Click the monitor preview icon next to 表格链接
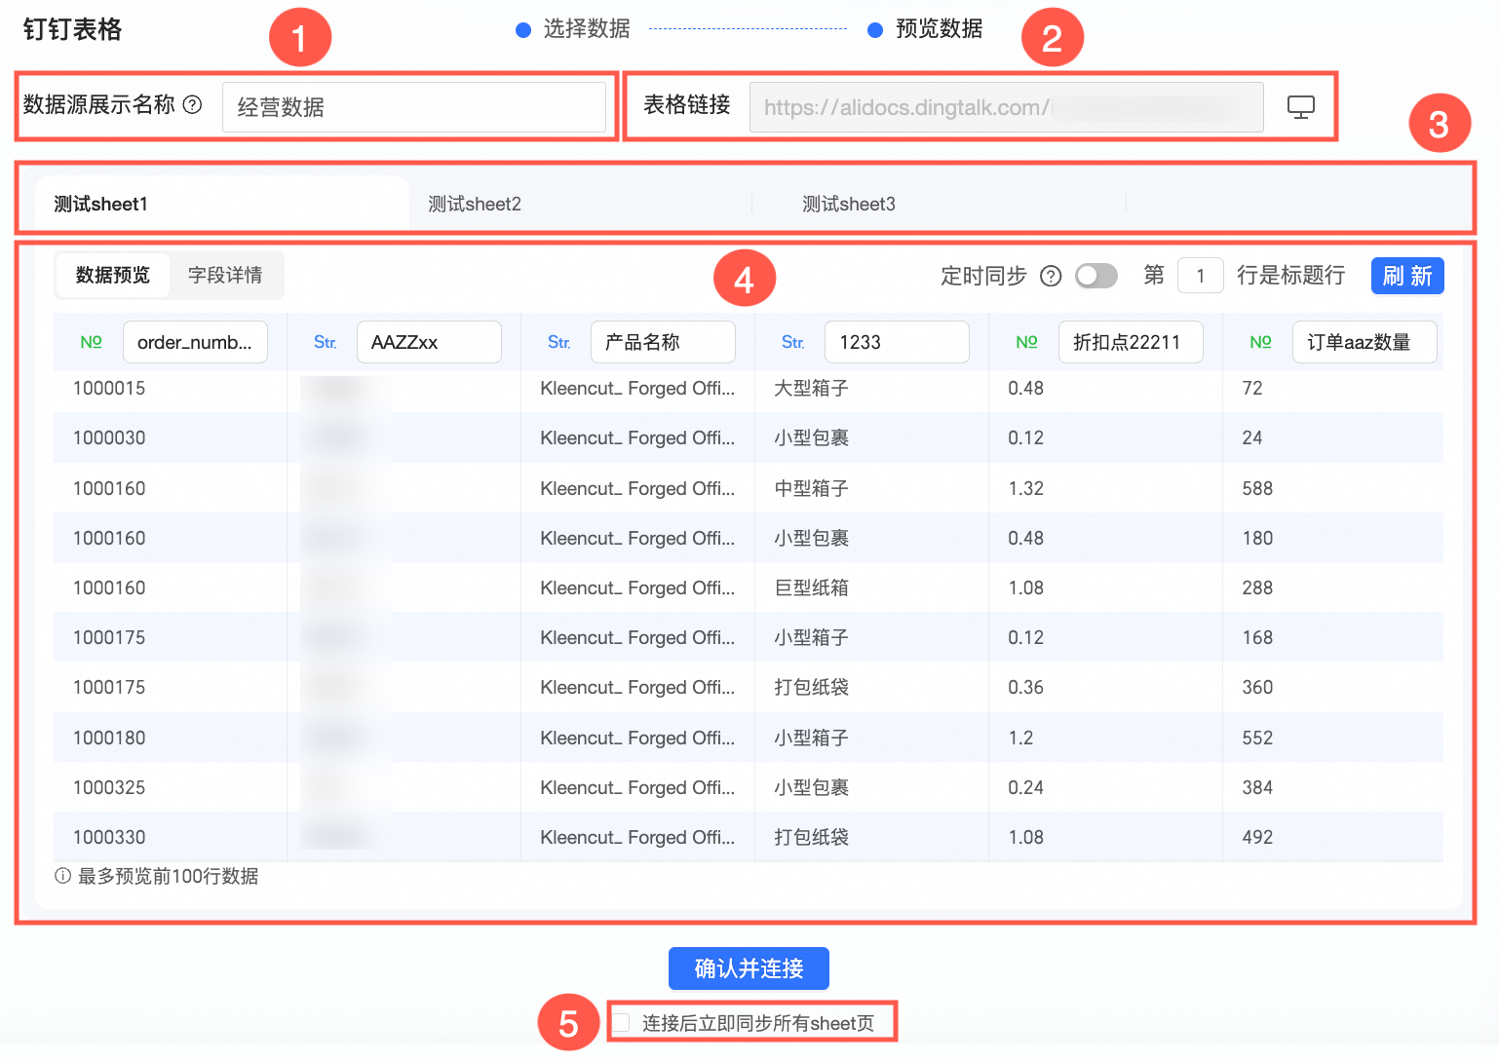This screenshot has height=1062, width=1499. (1300, 106)
